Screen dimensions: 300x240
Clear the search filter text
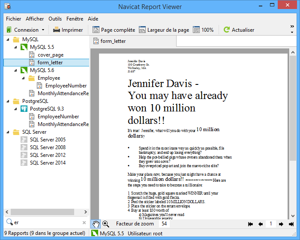tap(84, 222)
